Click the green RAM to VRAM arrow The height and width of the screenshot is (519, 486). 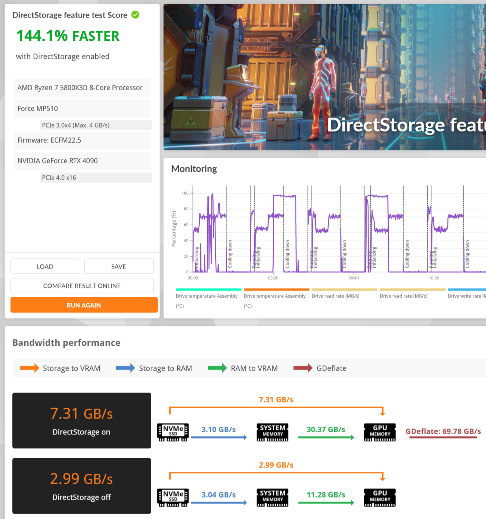[x=217, y=368]
